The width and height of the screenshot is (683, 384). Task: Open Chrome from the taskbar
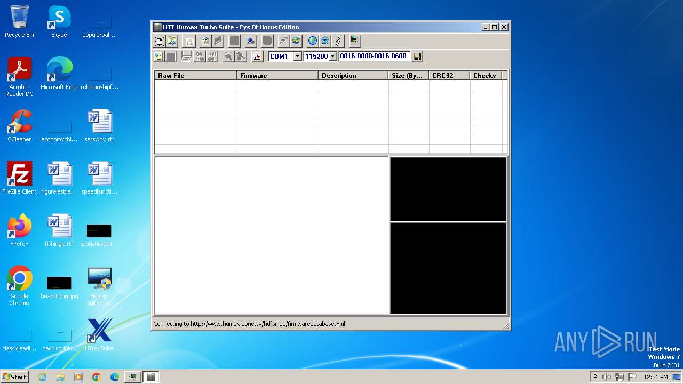[97, 377]
